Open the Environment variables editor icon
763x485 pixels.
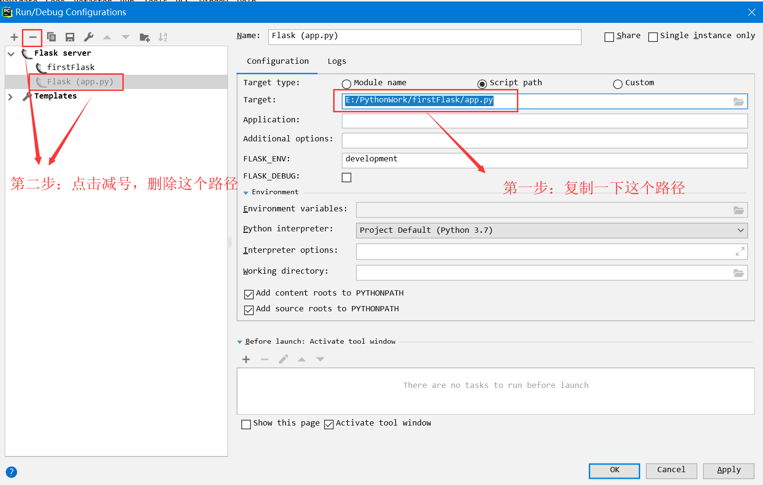(x=739, y=210)
